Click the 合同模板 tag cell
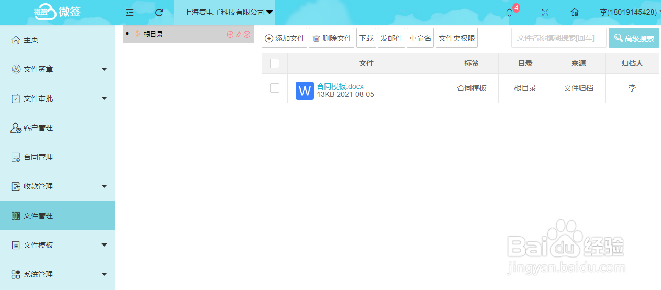 (x=472, y=88)
